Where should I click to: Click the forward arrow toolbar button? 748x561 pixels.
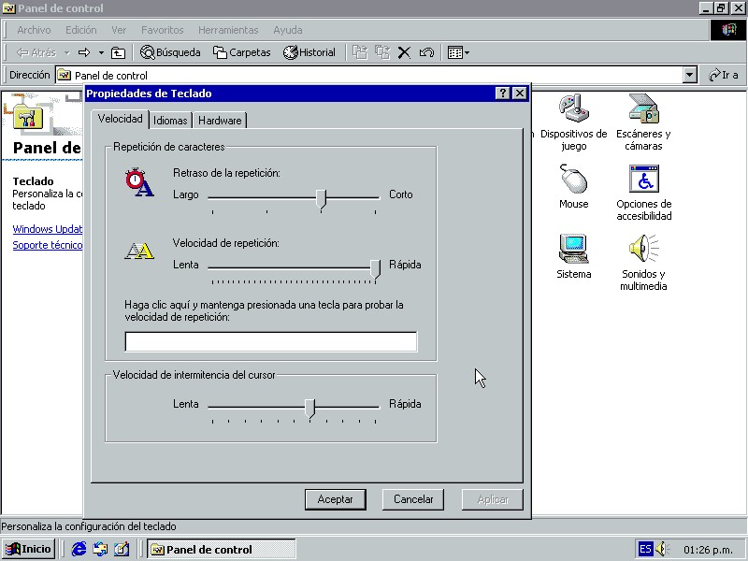[84, 52]
